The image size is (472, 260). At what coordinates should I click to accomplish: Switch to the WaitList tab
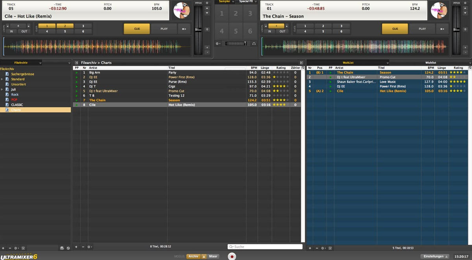[x=348, y=63]
